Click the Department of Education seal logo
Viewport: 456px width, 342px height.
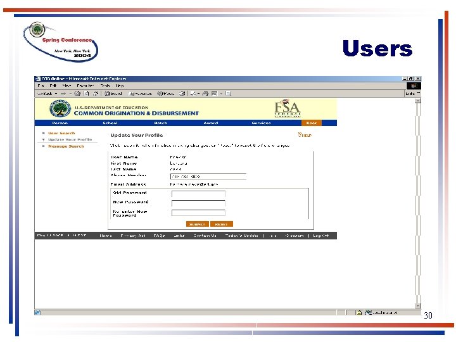(x=60, y=109)
